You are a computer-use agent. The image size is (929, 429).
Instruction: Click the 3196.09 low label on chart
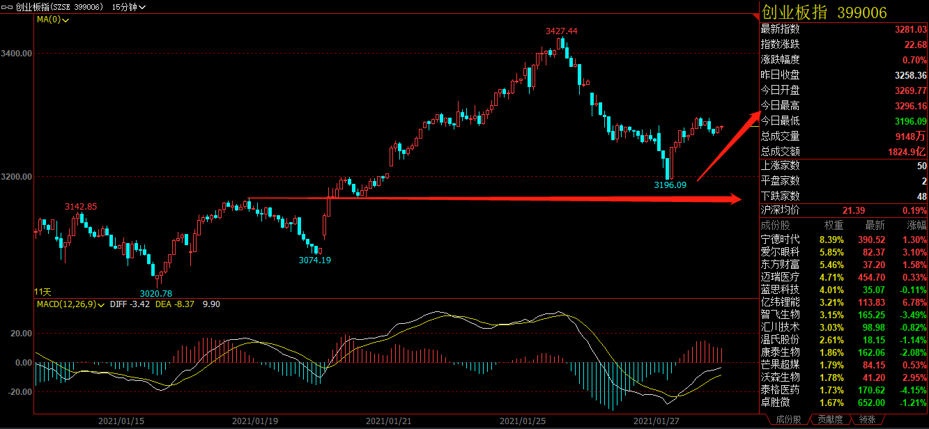pyautogui.click(x=670, y=185)
